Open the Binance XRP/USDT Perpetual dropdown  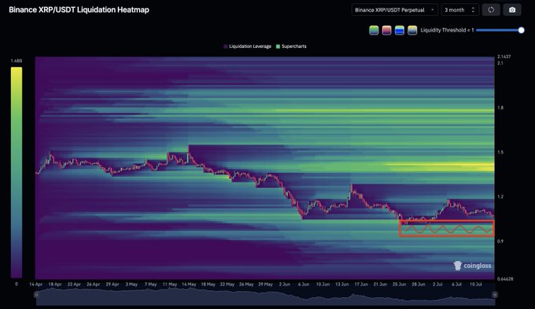coord(395,10)
